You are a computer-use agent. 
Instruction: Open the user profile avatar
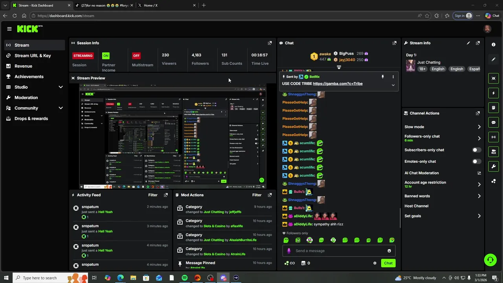click(x=487, y=29)
